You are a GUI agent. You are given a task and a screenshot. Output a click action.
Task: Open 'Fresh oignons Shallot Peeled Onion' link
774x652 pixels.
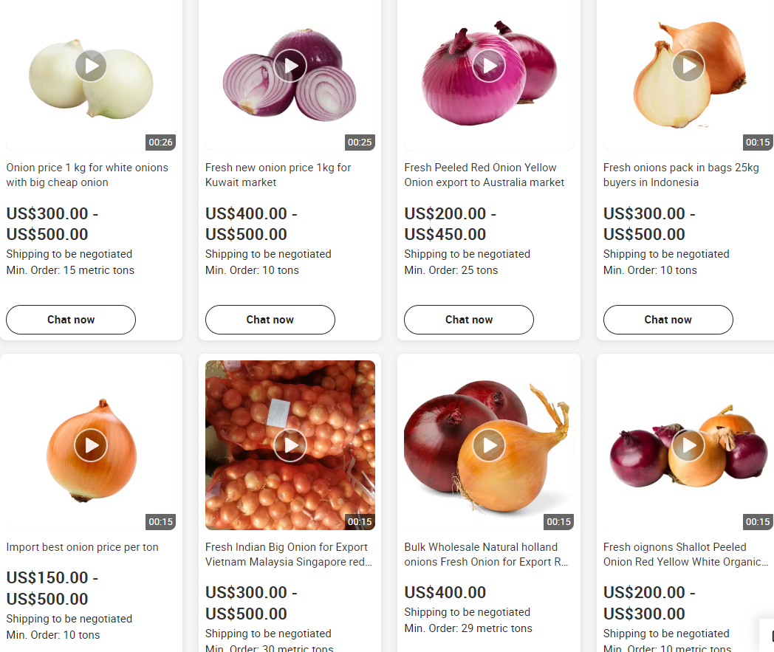click(685, 555)
